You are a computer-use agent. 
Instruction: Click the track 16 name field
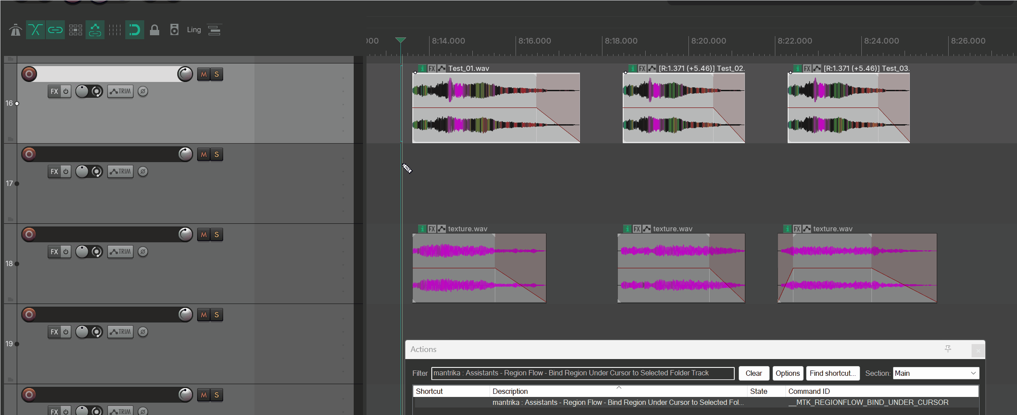click(107, 74)
